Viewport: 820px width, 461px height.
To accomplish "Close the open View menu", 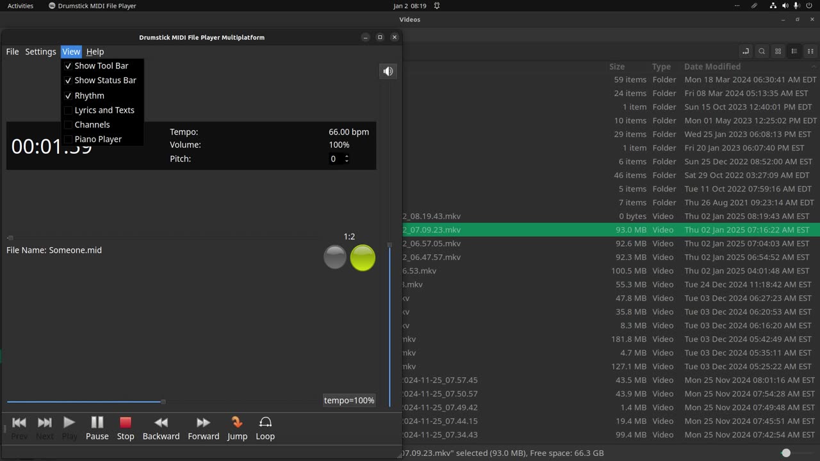I will point(71,51).
